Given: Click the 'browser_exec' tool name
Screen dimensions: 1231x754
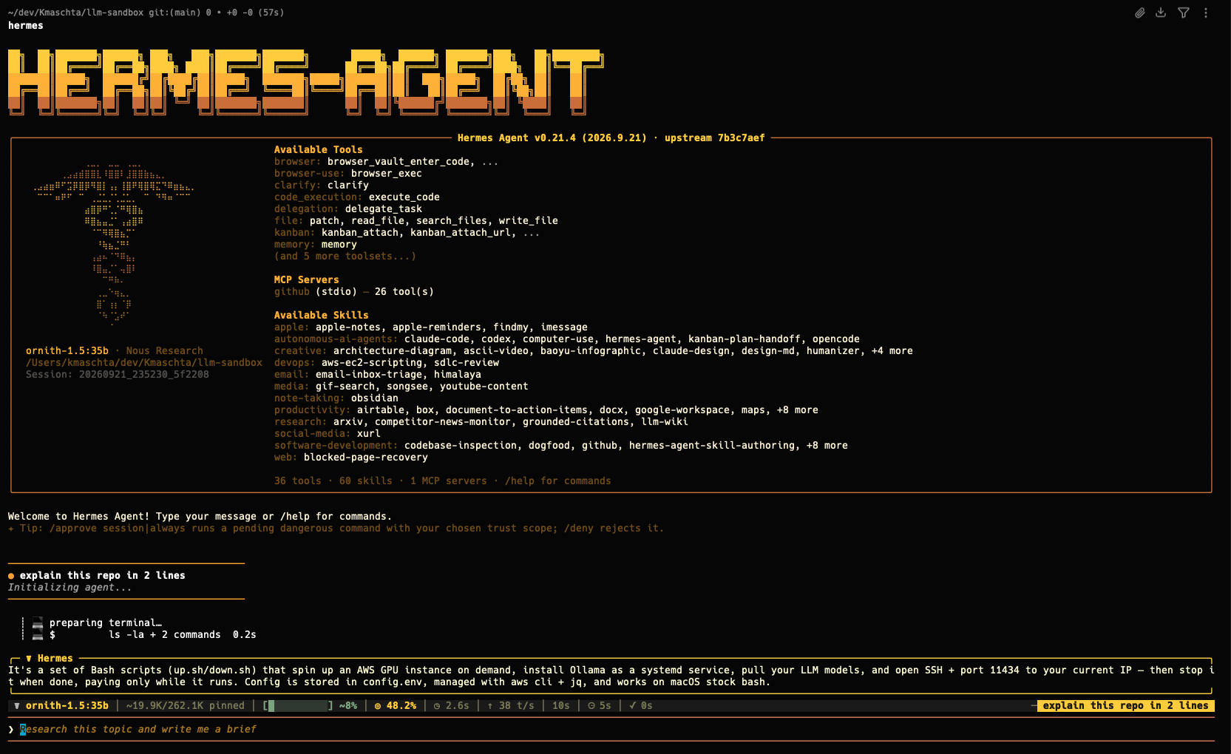Looking at the screenshot, I should coord(387,174).
